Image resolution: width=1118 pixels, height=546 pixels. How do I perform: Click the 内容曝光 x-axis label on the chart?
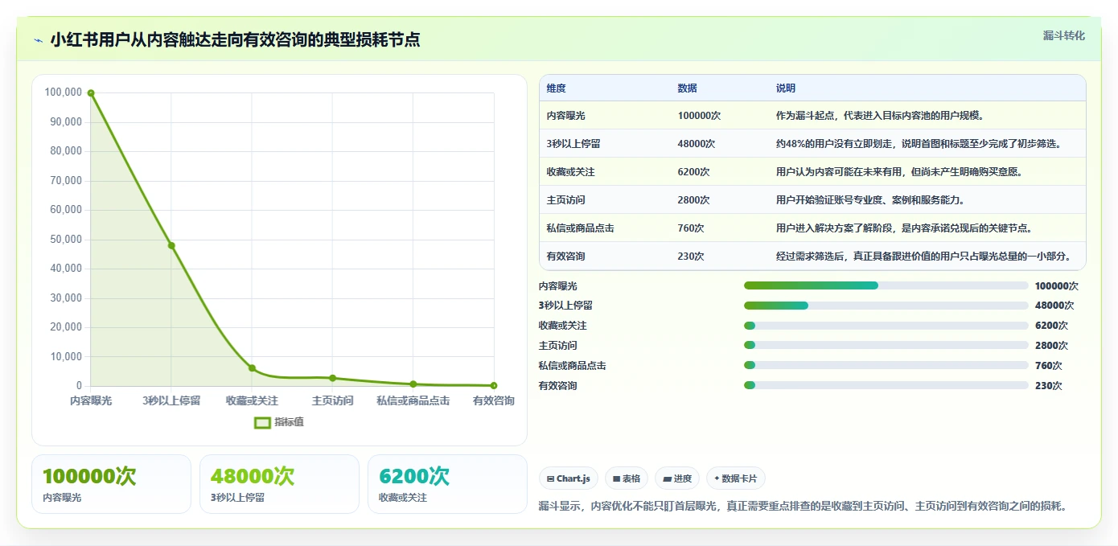91,400
